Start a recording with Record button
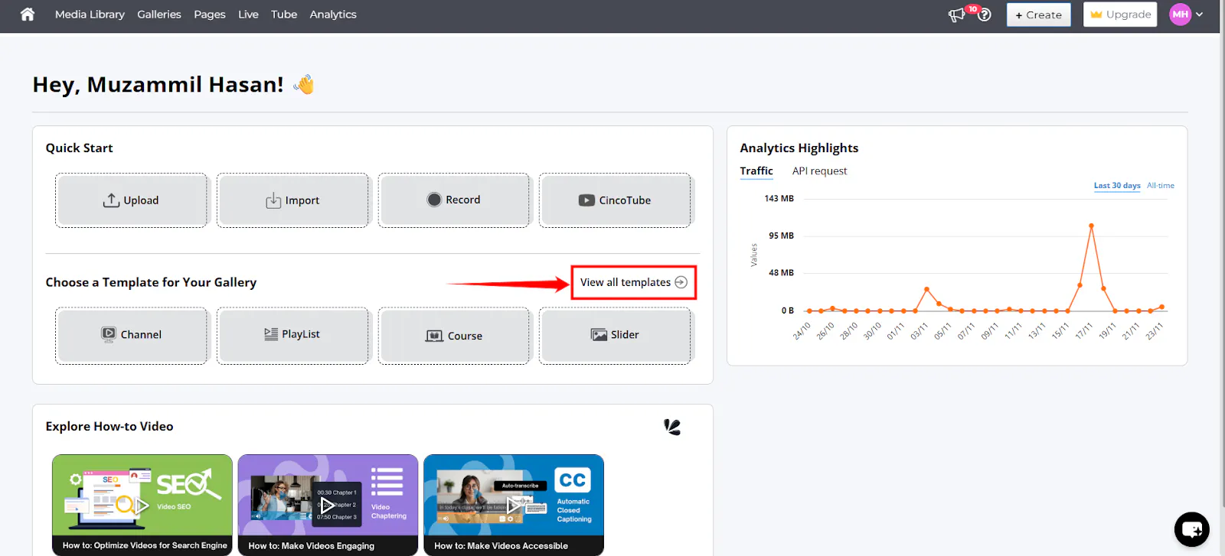The width and height of the screenshot is (1225, 556). pos(454,200)
